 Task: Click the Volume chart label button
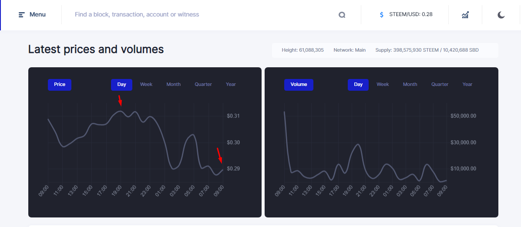pos(299,85)
